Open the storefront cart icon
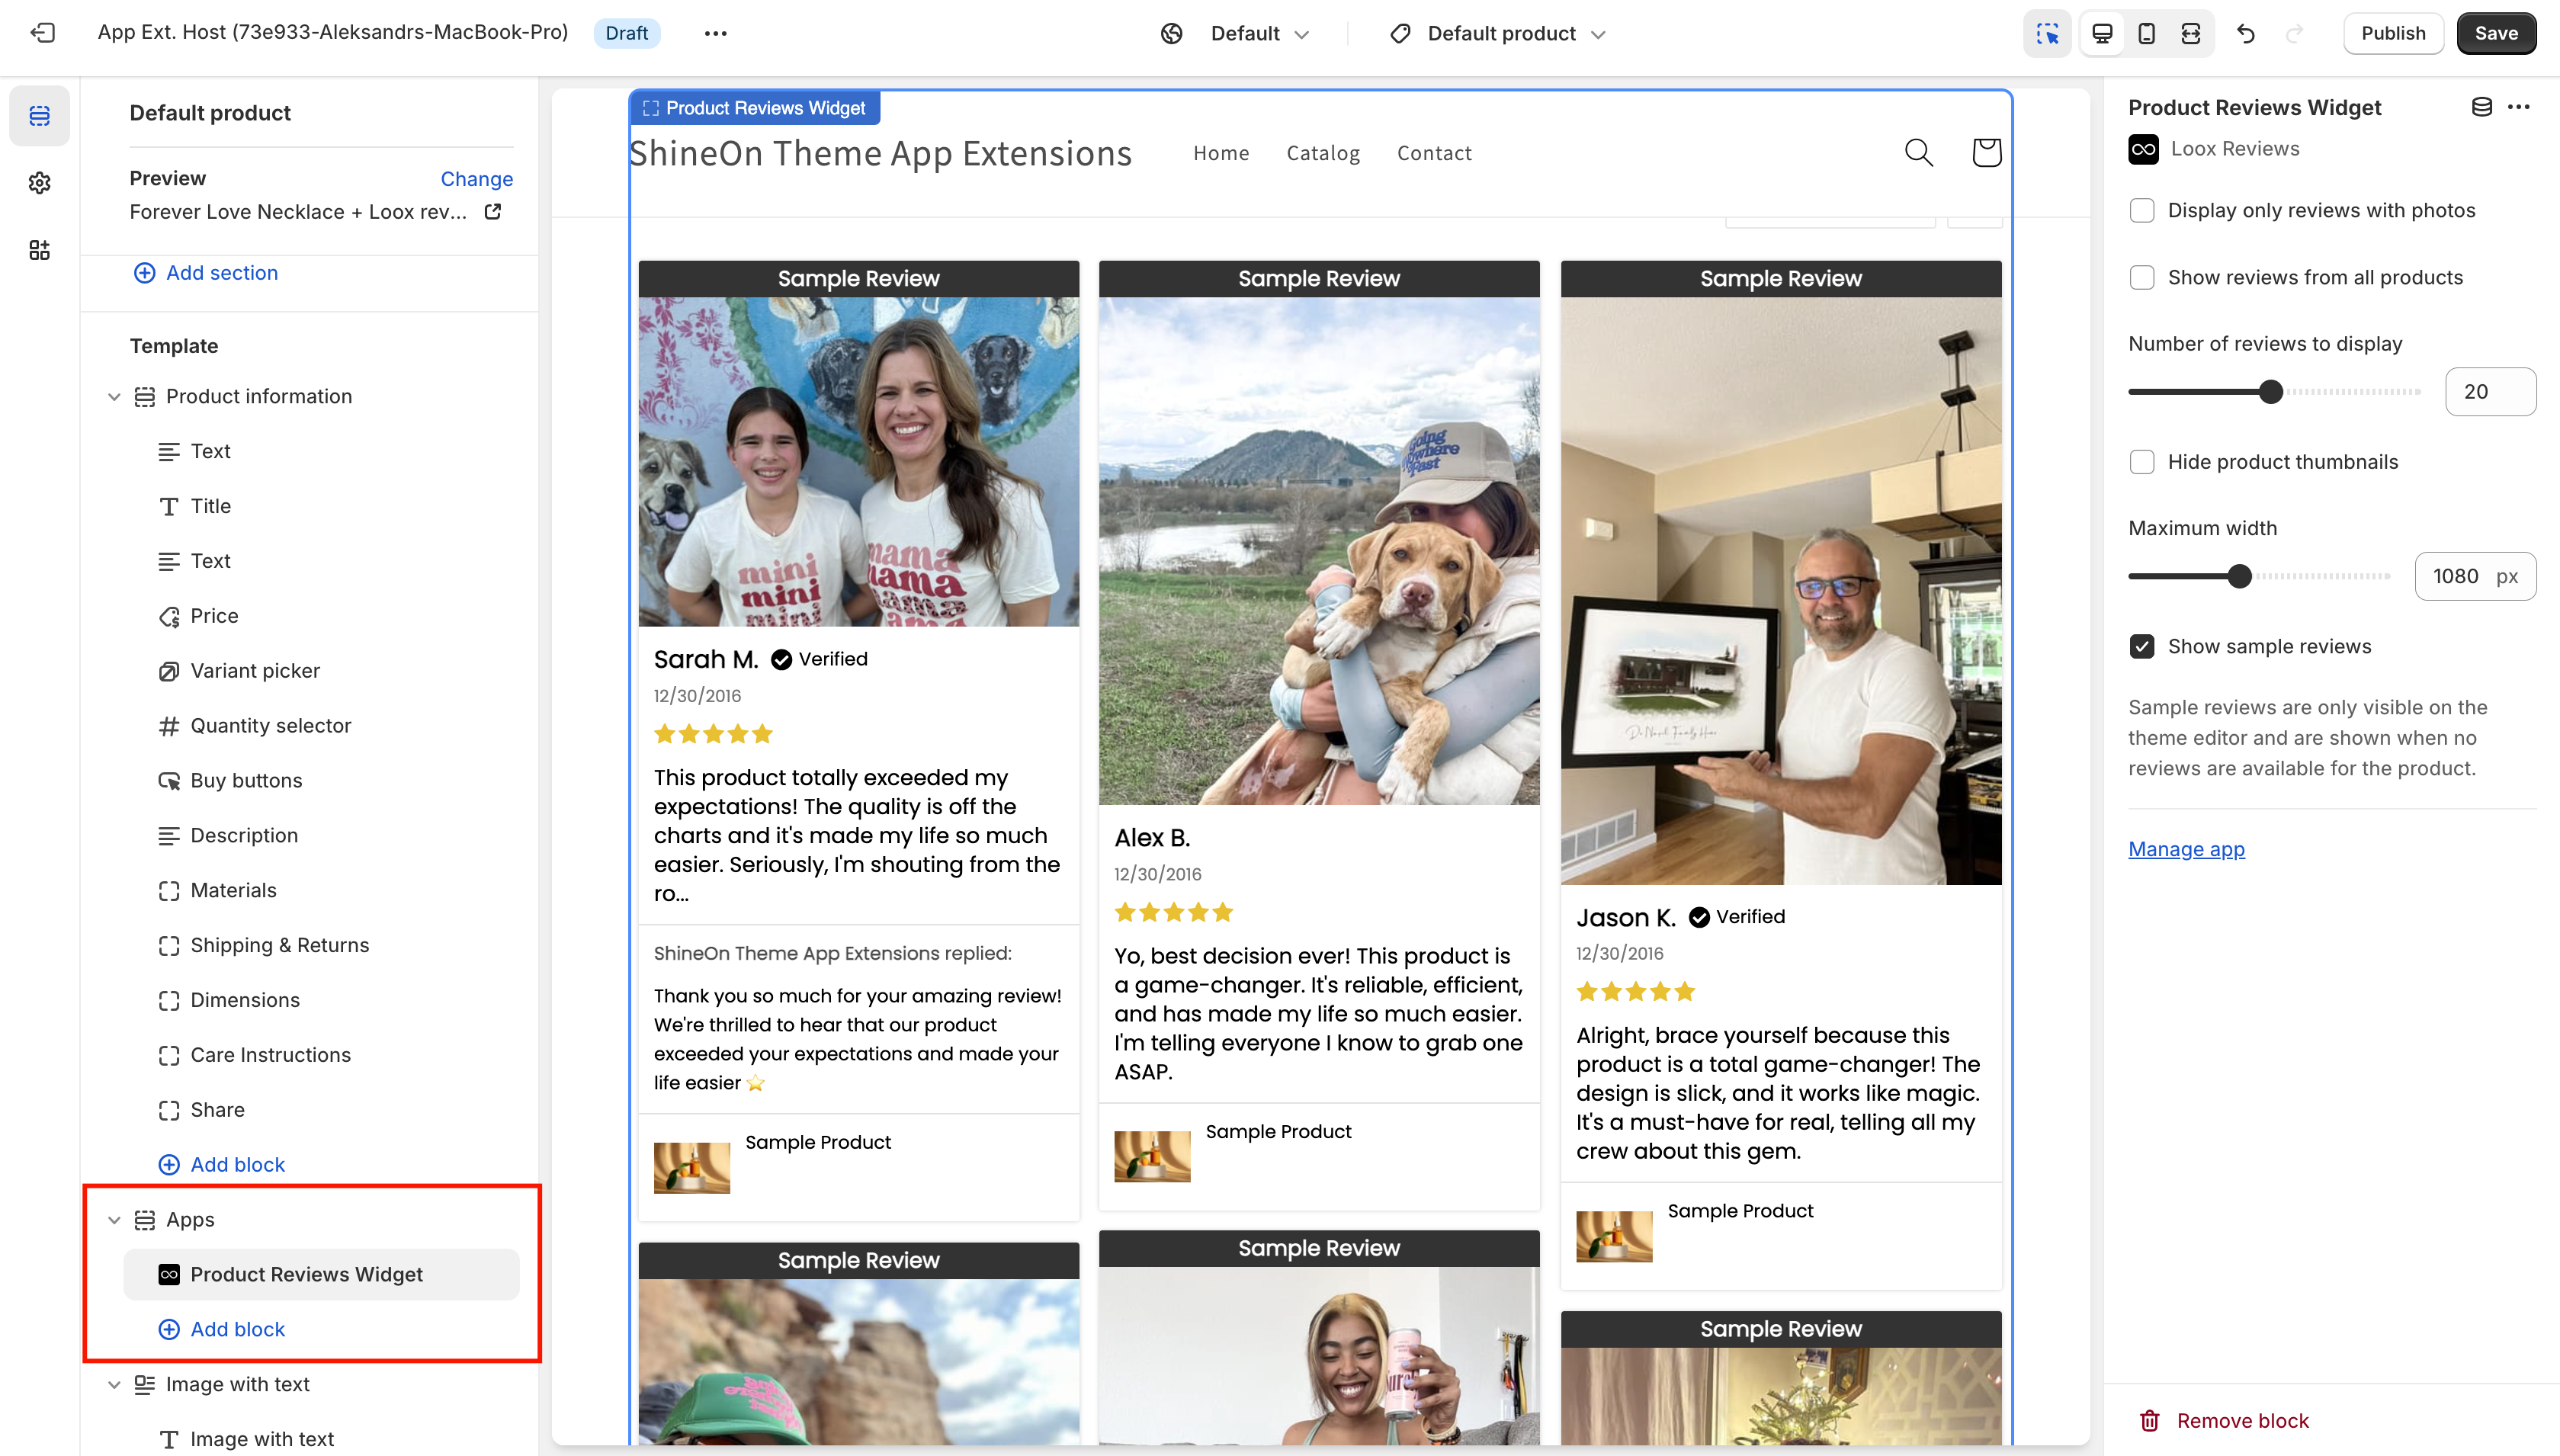Image resolution: width=2560 pixels, height=1456 pixels. click(1987, 152)
